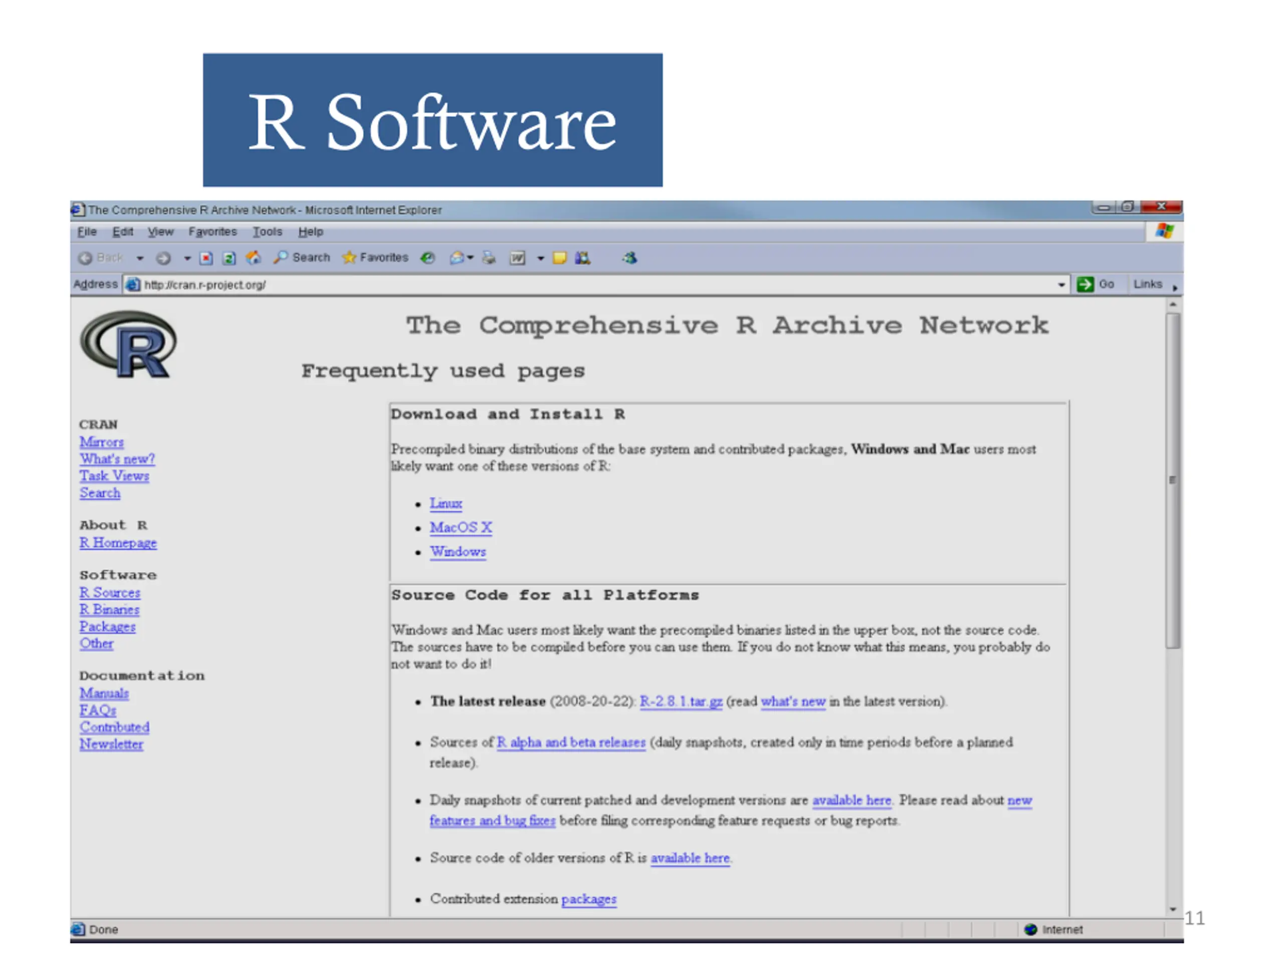Open the Mirrors link
This screenshot has height=962, width=1283.
102,442
